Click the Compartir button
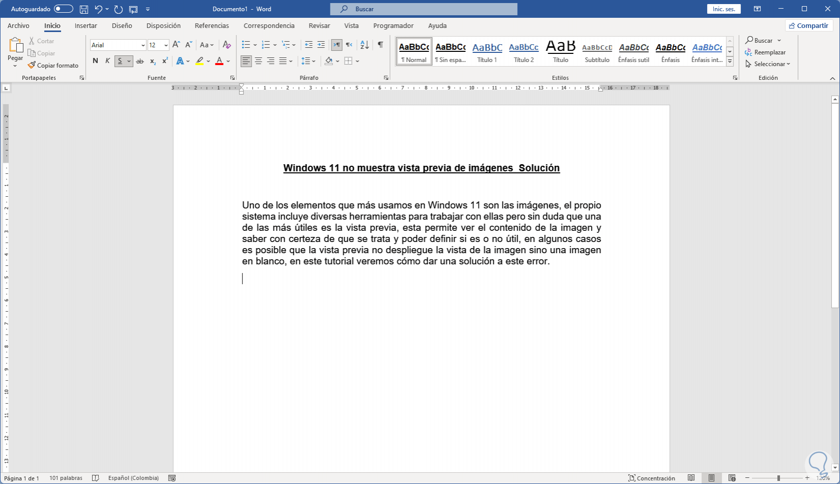840x484 pixels. tap(808, 25)
